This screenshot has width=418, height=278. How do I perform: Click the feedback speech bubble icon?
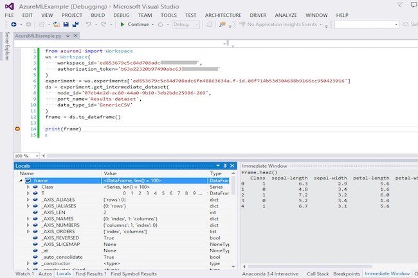[x=414, y=4]
